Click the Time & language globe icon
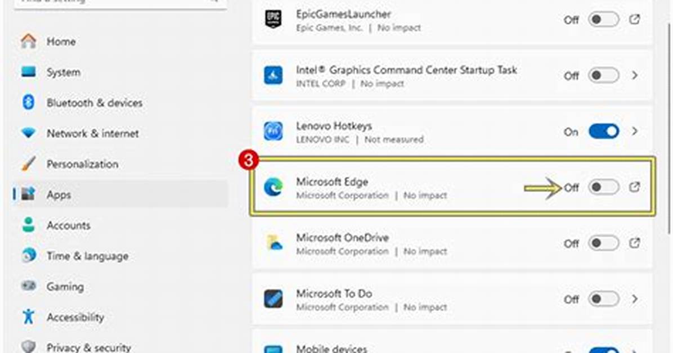 tap(28, 256)
